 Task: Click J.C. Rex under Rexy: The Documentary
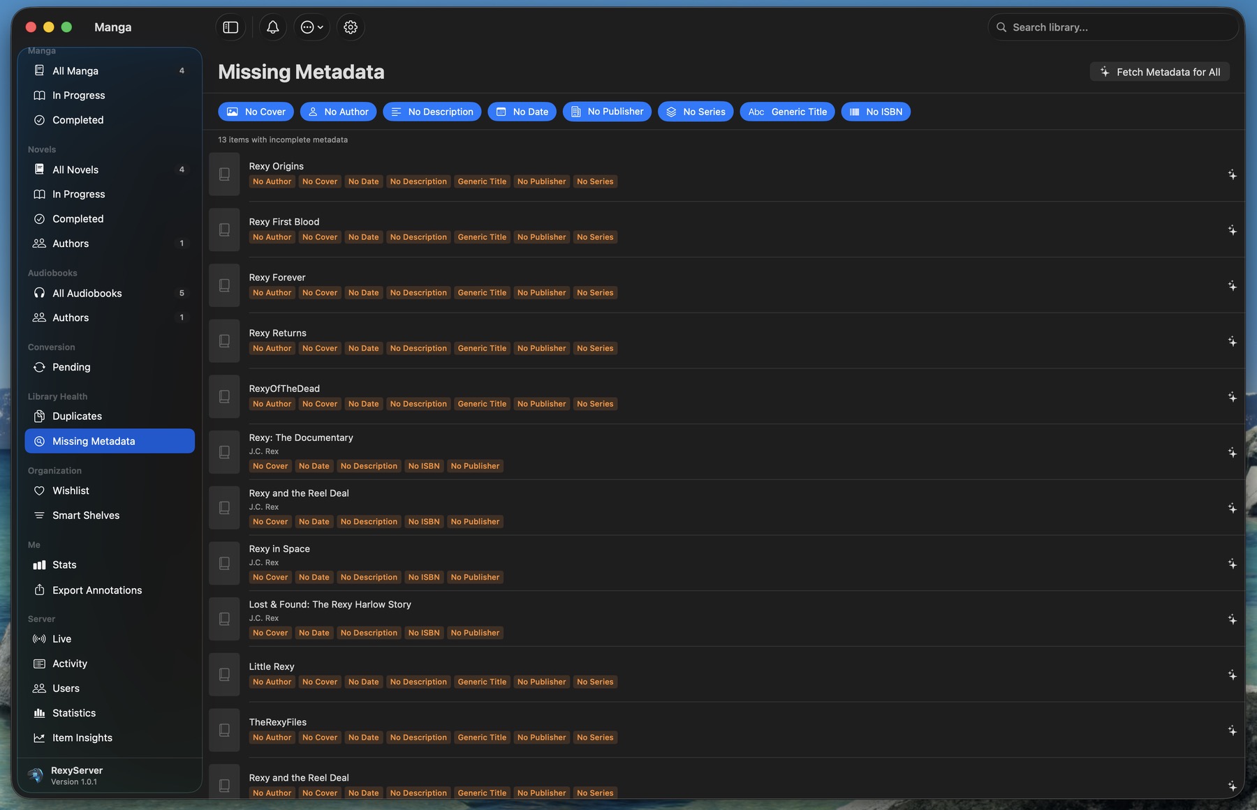pos(263,451)
